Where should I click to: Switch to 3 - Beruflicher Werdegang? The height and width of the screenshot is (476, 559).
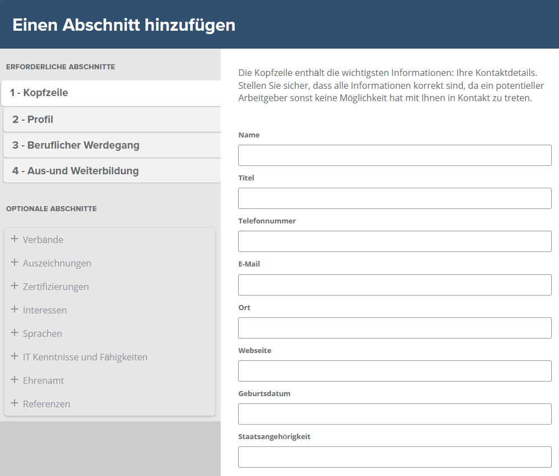(112, 145)
